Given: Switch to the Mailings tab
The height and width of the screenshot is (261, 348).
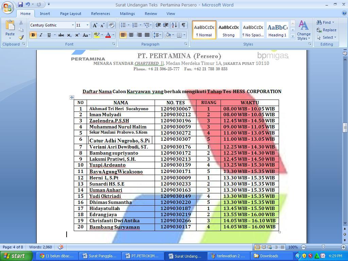Looking at the screenshot, I should click(127, 14).
